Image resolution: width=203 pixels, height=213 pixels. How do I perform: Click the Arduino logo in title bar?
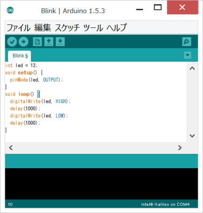tap(10, 10)
